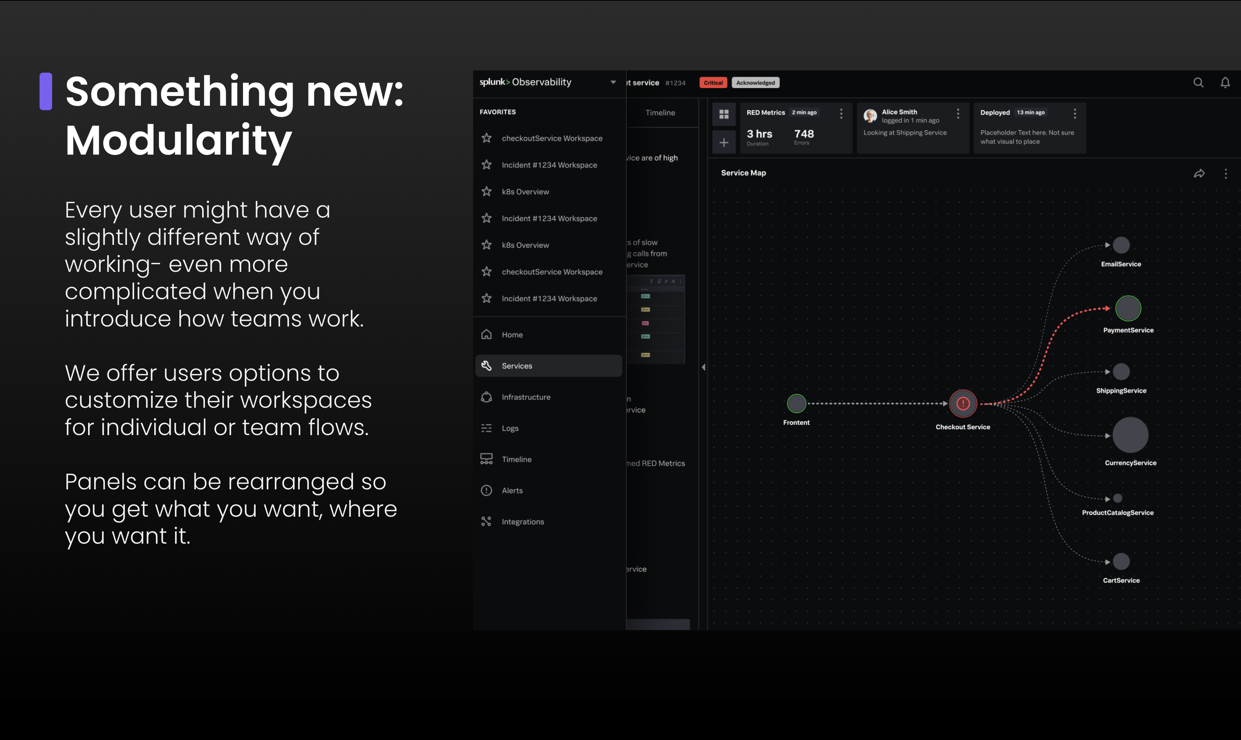This screenshot has height=740, width=1241.
Task: Click 'Looking at Shipping Service' status text
Action: (x=905, y=133)
